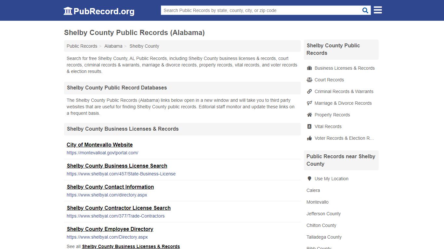
Task: Open City of Montevallo Website link
Action: pos(100,145)
